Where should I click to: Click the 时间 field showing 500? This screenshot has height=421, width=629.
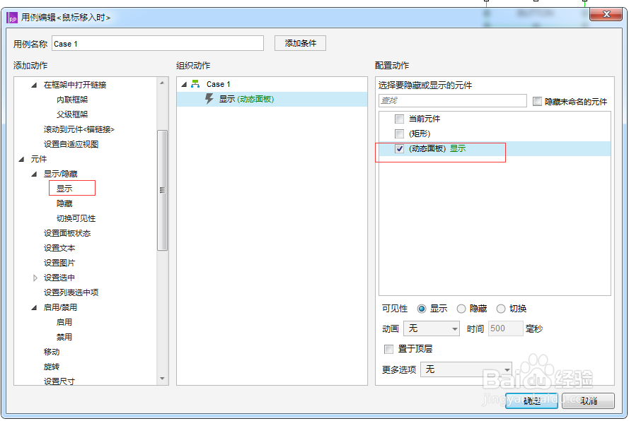tap(505, 328)
